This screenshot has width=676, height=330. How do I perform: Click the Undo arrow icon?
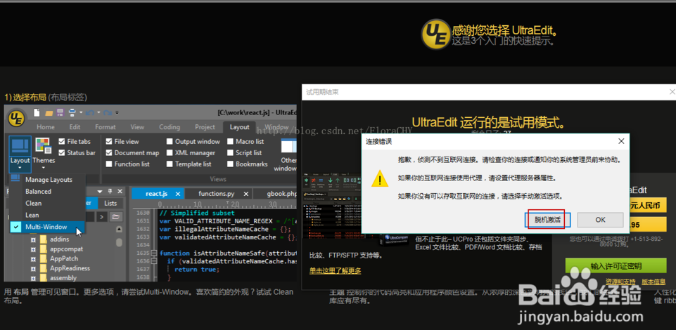click(x=89, y=113)
